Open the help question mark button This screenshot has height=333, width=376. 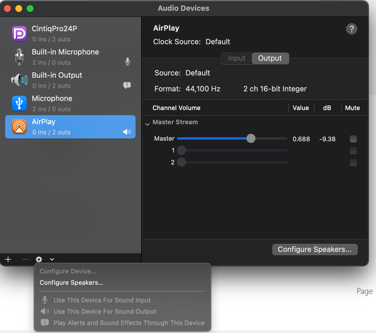pos(352,29)
